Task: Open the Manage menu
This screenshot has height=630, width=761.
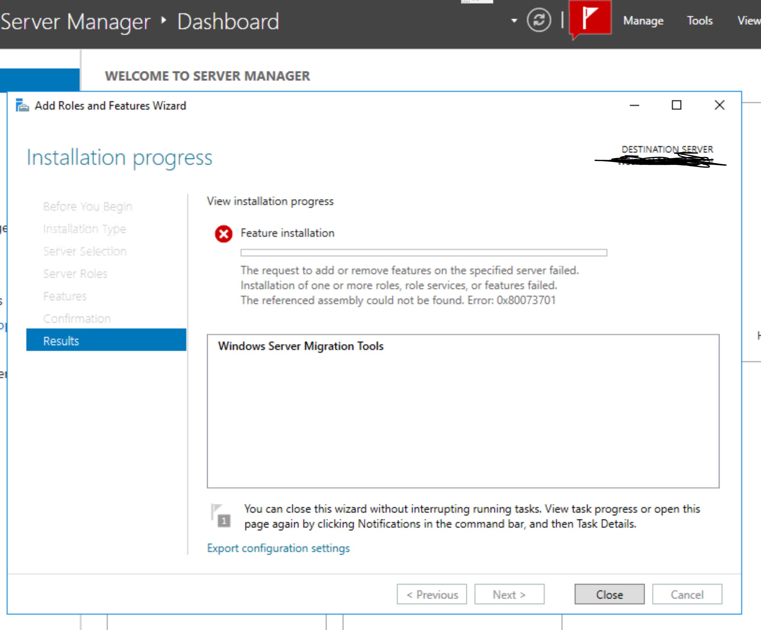Action: coord(643,21)
